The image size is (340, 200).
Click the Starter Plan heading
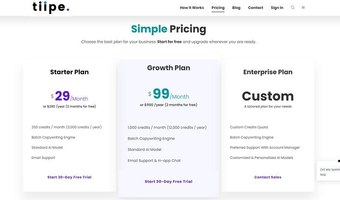coord(69,72)
